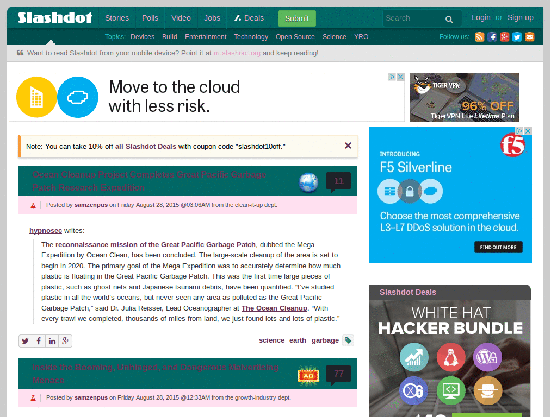Select the Build topic
The height and width of the screenshot is (417, 557).
170,37
